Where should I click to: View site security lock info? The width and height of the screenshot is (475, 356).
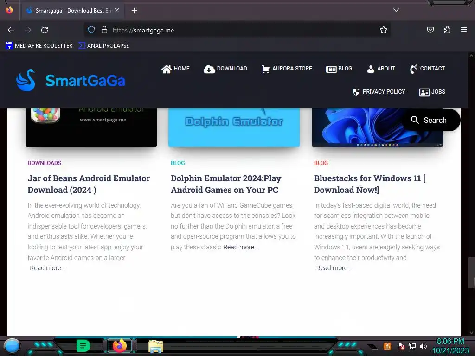point(104,30)
